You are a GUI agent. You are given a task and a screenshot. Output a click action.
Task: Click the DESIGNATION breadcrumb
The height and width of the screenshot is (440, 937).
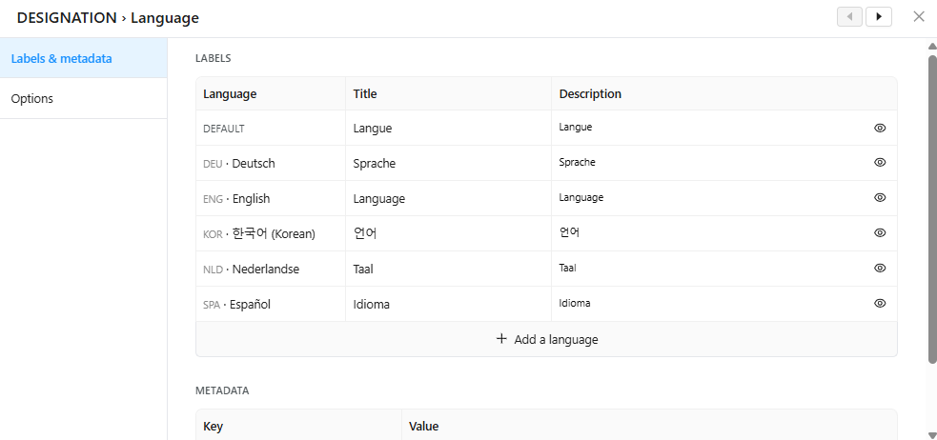(x=67, y=18)
